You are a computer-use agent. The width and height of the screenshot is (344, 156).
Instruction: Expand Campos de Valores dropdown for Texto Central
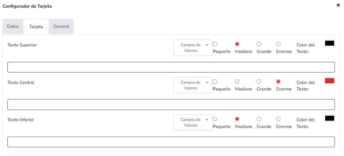[x=193, y=85]
